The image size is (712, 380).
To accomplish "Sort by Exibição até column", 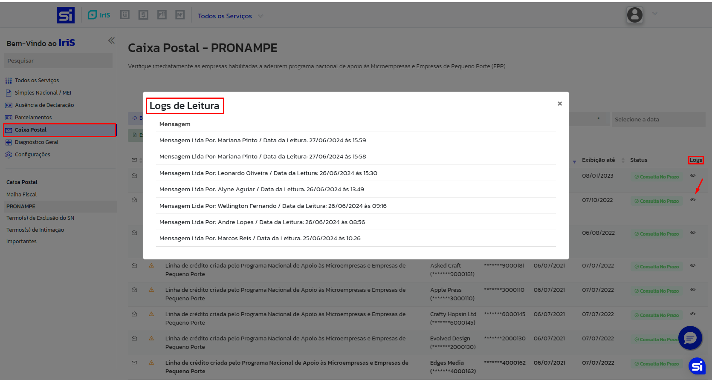I will (598, 160).
